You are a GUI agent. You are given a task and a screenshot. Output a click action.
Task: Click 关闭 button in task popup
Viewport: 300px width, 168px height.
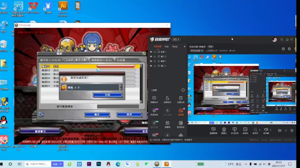[108, 95]
